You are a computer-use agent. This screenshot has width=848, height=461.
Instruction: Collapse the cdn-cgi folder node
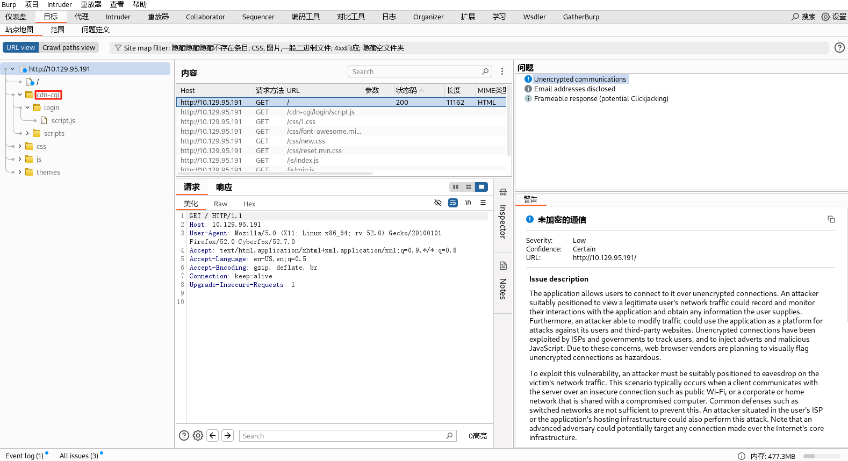(x=20, y=95)
